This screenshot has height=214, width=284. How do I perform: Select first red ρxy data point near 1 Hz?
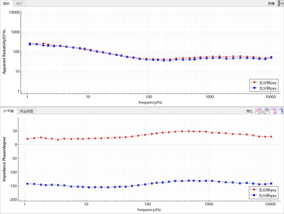tap(30, 43)
